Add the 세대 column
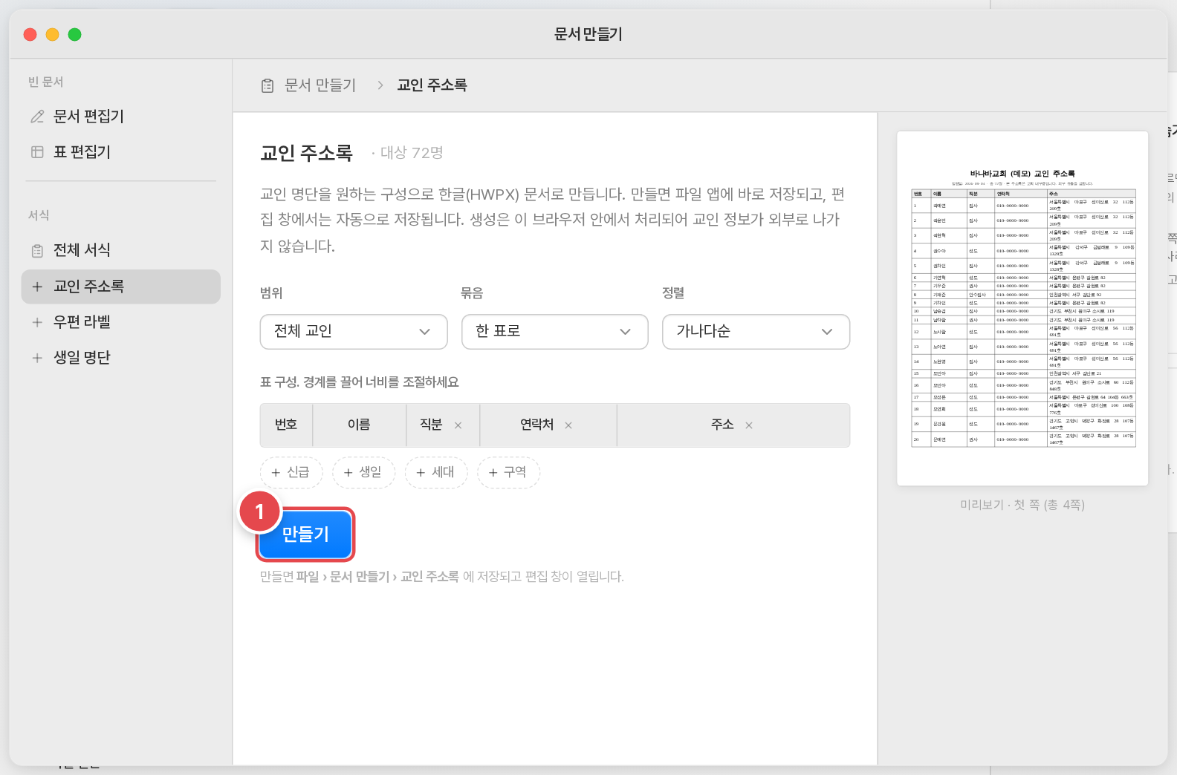This screenshot has height=775, width=1177. pos(436,473)
